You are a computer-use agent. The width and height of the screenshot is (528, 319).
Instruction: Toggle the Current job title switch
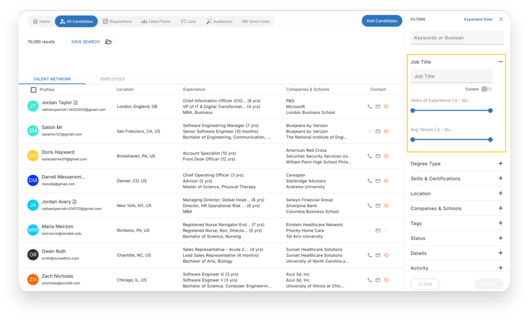pos(487,89)
